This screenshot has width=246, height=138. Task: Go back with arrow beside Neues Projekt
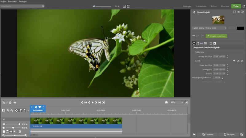(194, 12)
